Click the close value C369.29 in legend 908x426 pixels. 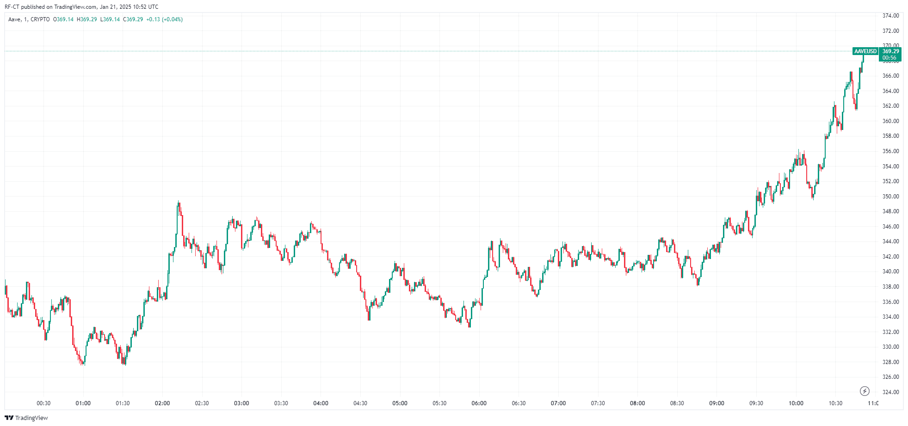[133, 19]
